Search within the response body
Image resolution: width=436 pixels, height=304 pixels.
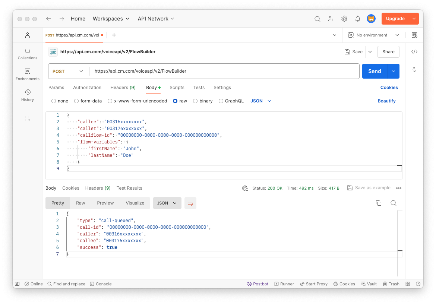393,203
